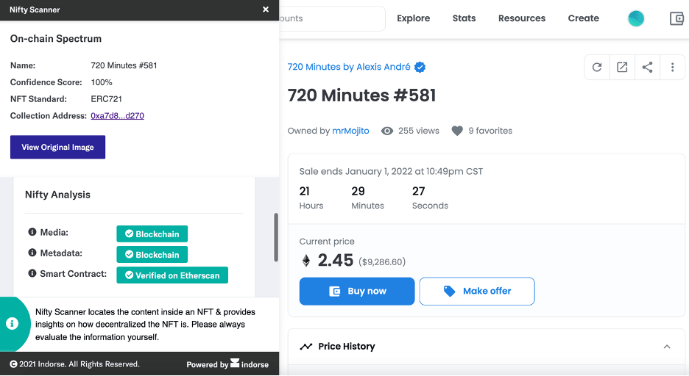Click the 2021 Indorse copyright text
Image resolution: width=689 pixels, height=376 pixels.
[x=74, y=364]
